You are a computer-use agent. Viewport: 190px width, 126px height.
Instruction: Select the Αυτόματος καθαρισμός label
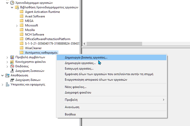(x=41, y=53)
